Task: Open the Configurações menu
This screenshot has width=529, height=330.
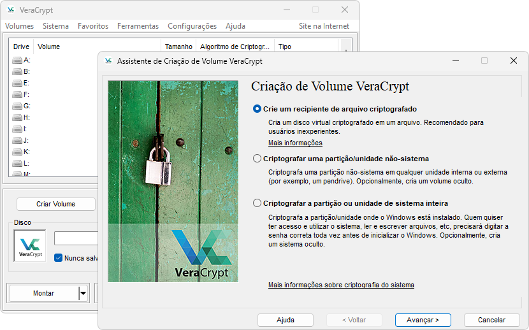Action: pyautogui.click(x=192, y=26)
